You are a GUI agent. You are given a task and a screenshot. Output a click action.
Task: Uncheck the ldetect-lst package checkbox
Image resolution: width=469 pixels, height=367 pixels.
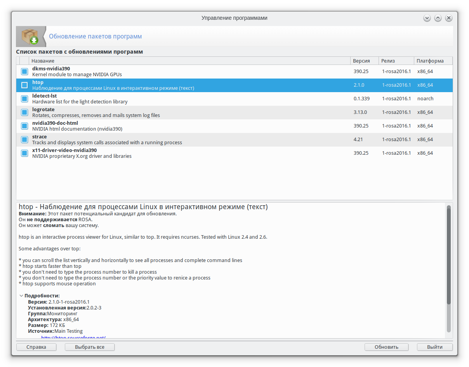(24, 99)
